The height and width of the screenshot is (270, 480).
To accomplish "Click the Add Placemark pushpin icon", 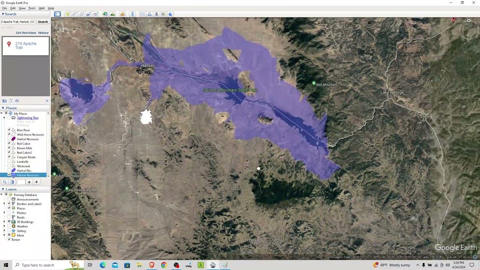I will click(67, 14).
